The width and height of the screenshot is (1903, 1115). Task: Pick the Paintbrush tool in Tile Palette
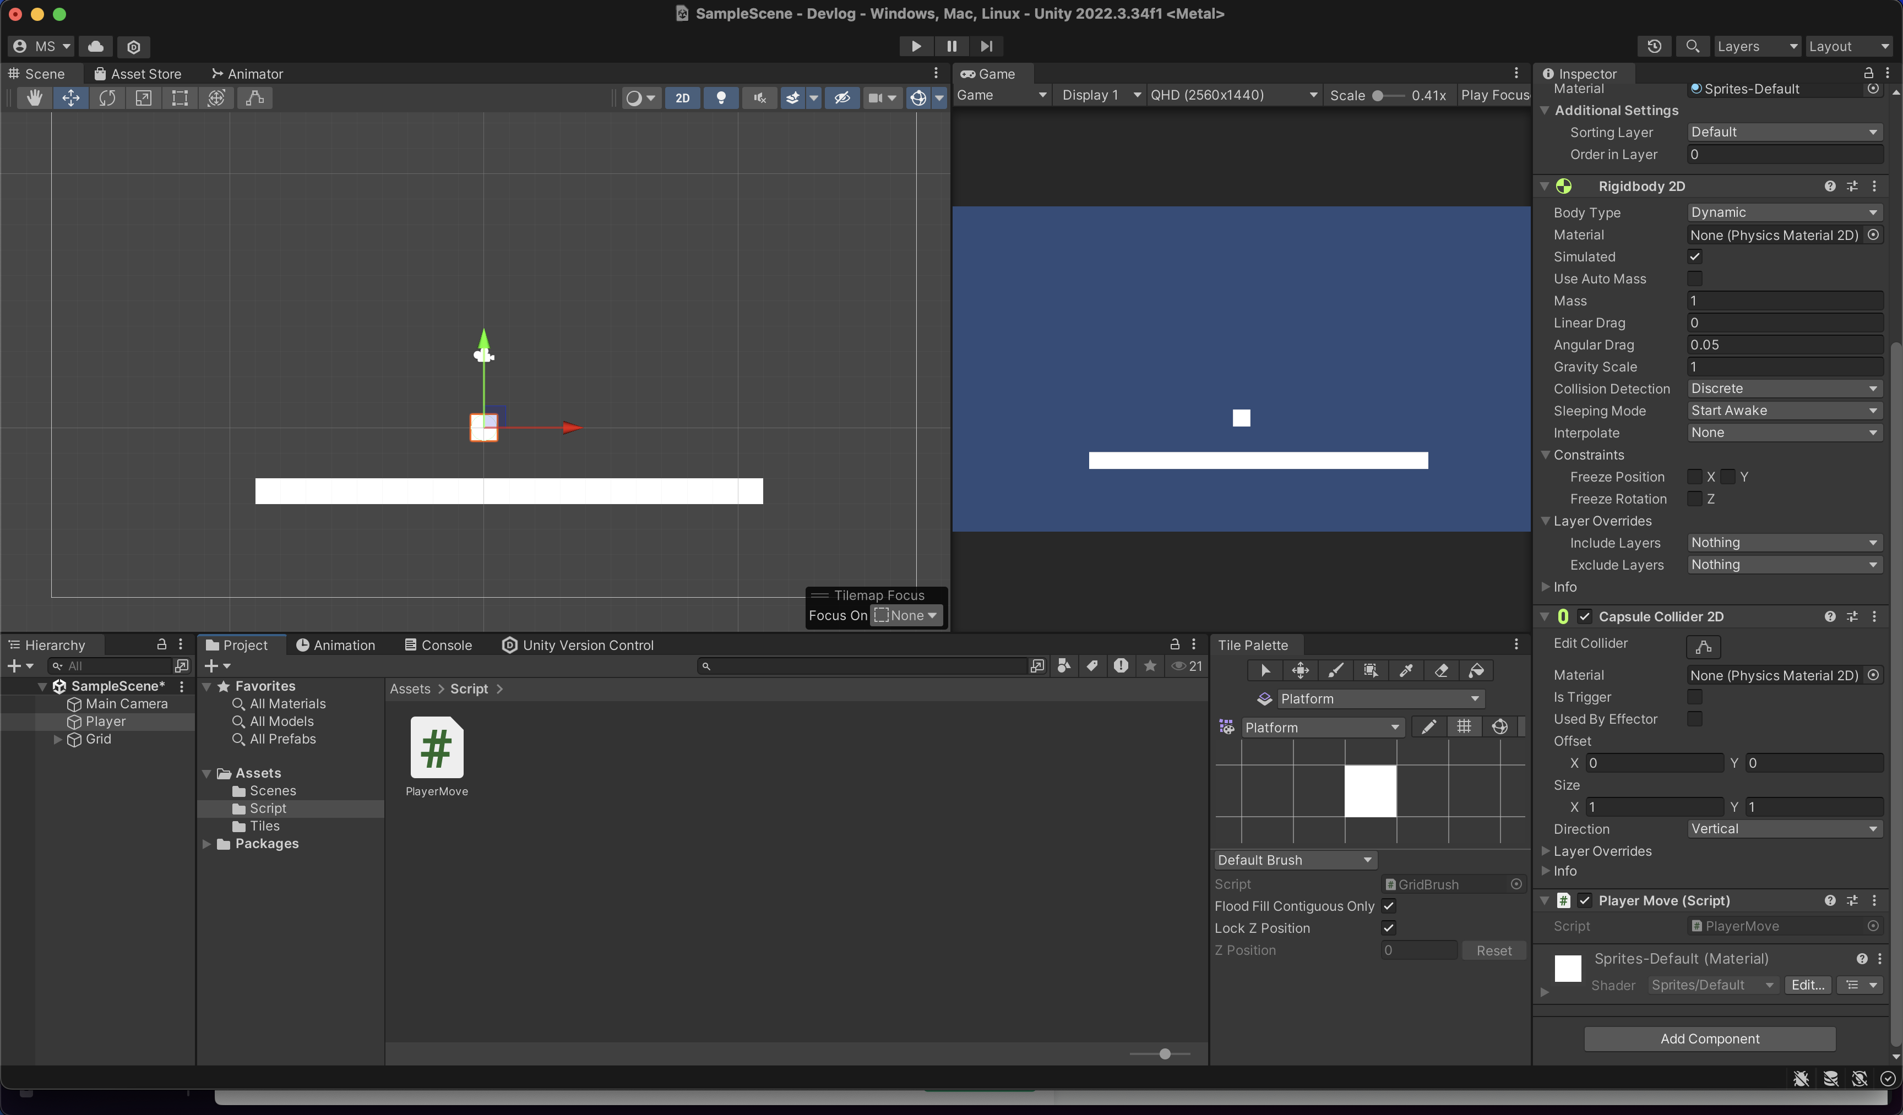[x=1335, y=670]
